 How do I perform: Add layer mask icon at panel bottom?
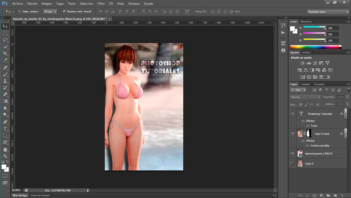point(314,196)
